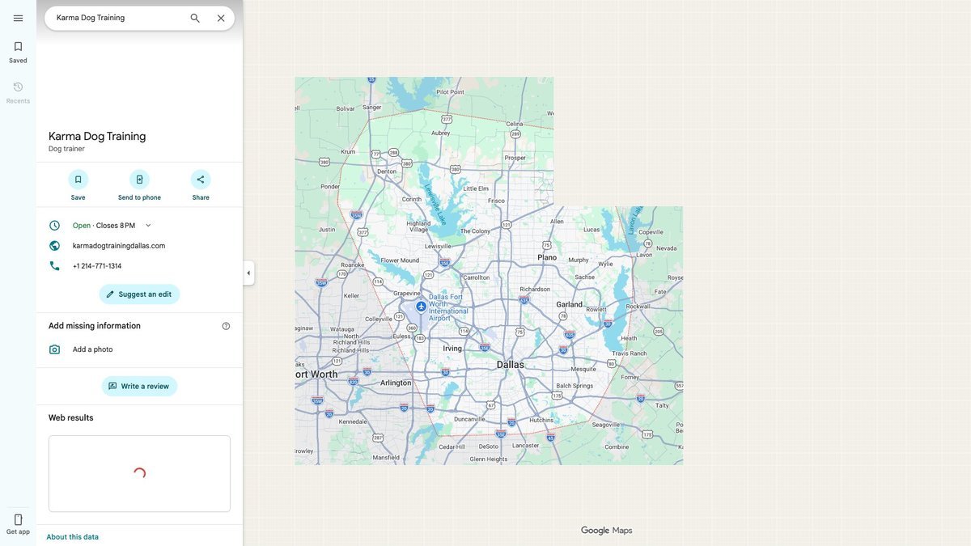The width and height of the screenshot is (971, 546).
Task: Open the hamburger main menu
Action: point(18,18)
